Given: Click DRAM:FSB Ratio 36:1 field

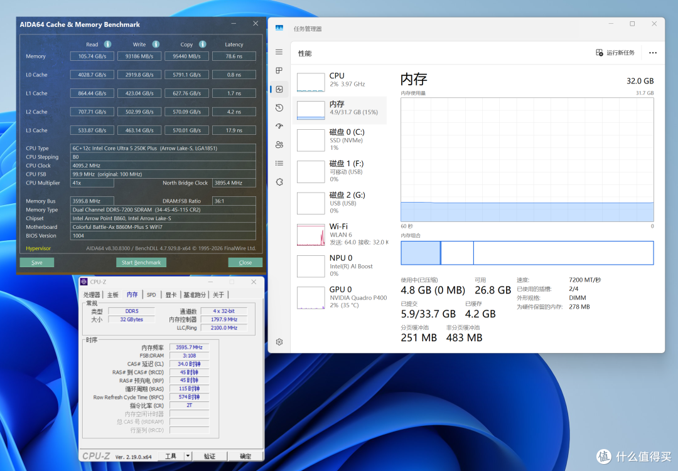Looking at the screenshot, I should pos(234,201).
